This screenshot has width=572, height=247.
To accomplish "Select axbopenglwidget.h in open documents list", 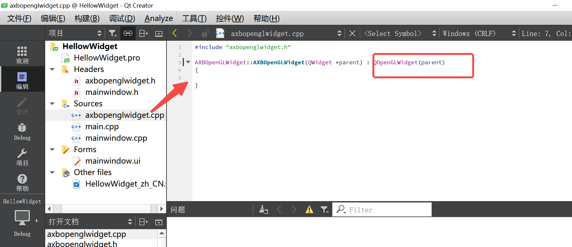I will tap(82, 244).
